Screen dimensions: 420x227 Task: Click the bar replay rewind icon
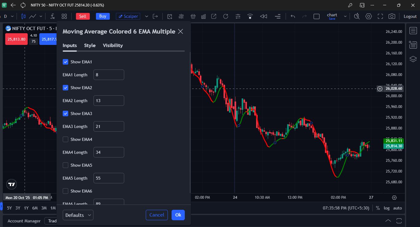point(263,16)
